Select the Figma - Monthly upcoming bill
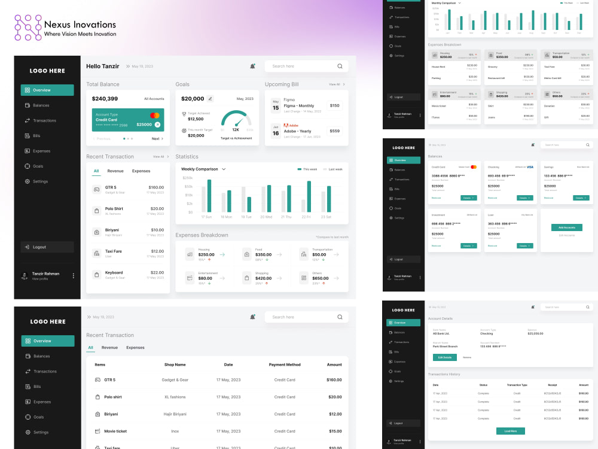 (x=307, y=105)
